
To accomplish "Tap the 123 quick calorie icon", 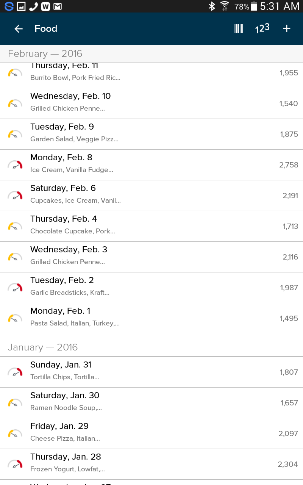I will coord(262,29).
